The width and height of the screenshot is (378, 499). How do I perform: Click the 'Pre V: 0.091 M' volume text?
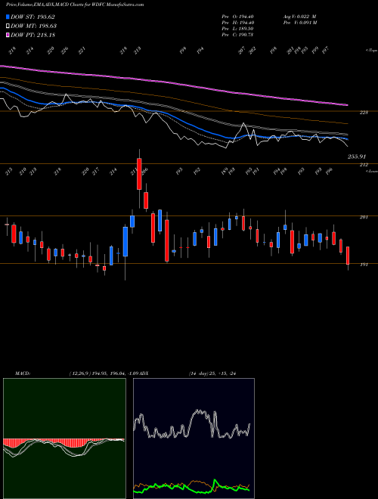click(x=299, y=23)
